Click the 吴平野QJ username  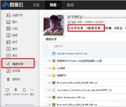pyautogui.click(x=75, y=17)
